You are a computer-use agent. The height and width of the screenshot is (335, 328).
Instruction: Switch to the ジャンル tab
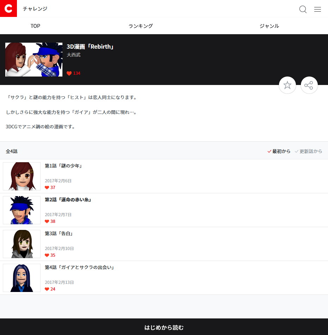[269, 26]
